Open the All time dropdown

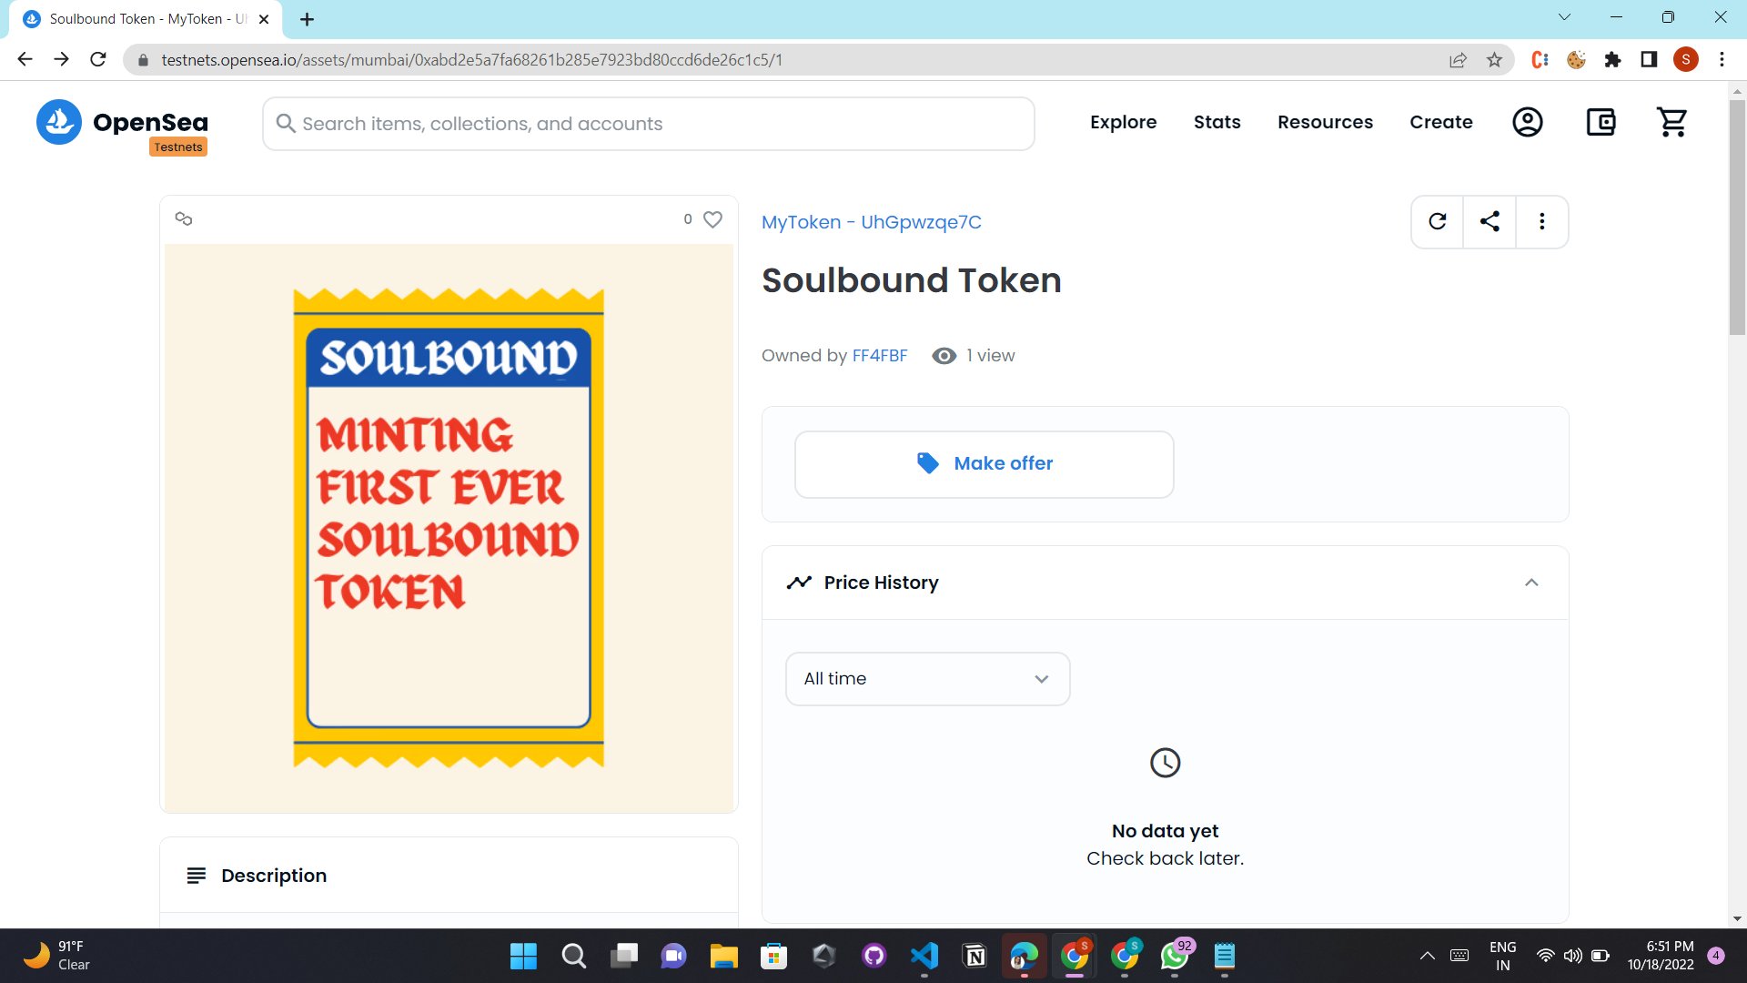pos(927,679)
